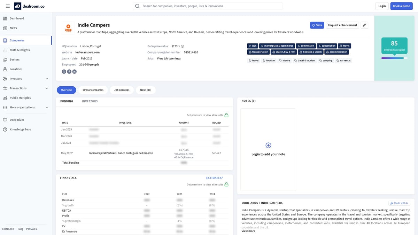Save Indie Campers to list
Viewport: 418px width, 235px height.
pyautogui.click(x=317, y=25)
